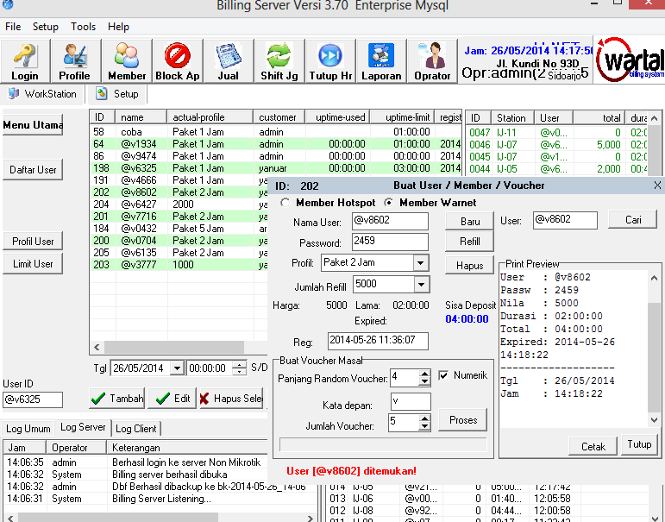Open the Tgl date dropdown
This screenshot has width=665, height=522.
177,368
